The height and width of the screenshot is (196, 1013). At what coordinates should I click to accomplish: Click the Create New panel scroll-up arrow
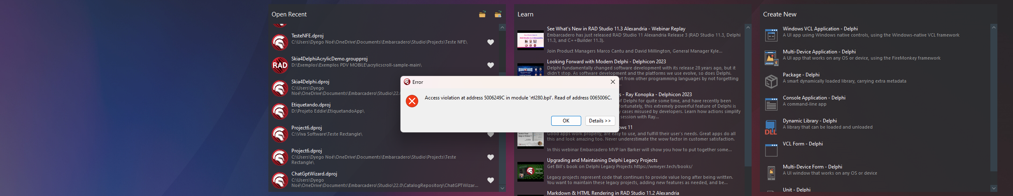(994, 27)
